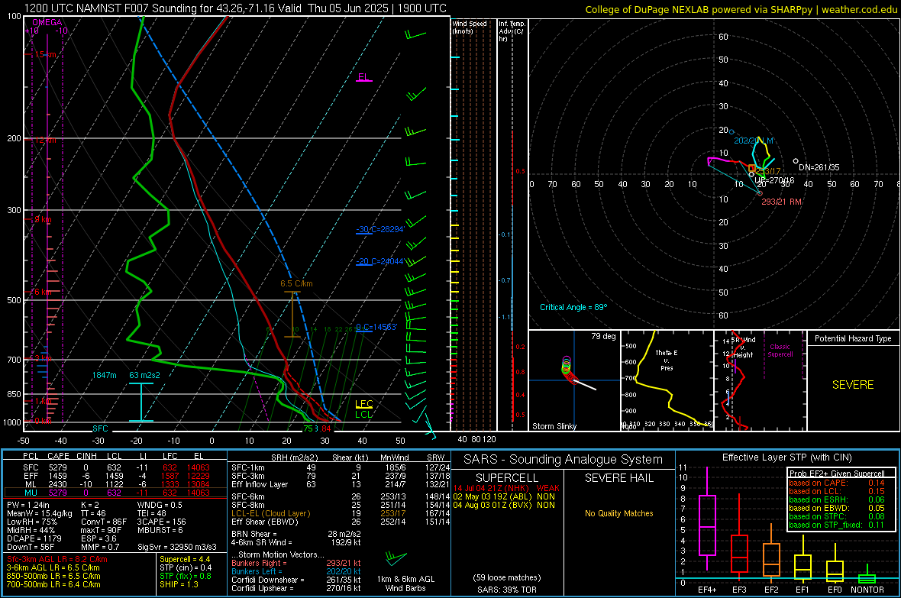This screenshot has width=901, height=598.
Task: Click the 'LCL-EL (Cloud Layer)' row label
Action: [x=270, y=513]
